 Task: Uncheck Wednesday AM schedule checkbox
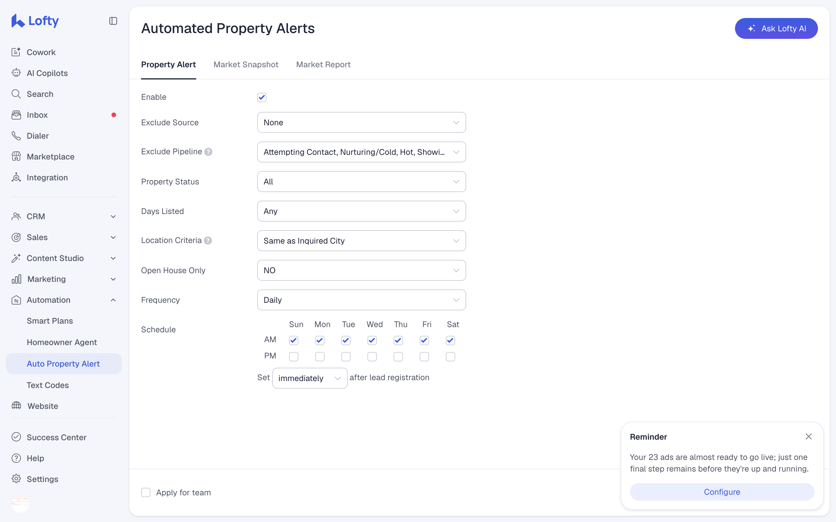click(372, 340)
